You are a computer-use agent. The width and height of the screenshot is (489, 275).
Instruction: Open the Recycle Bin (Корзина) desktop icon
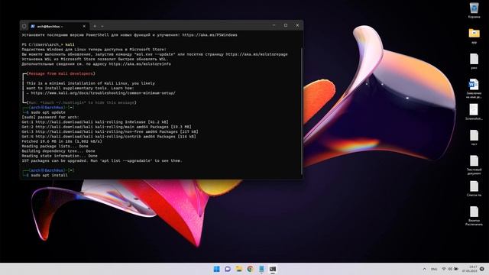[474, 10]
